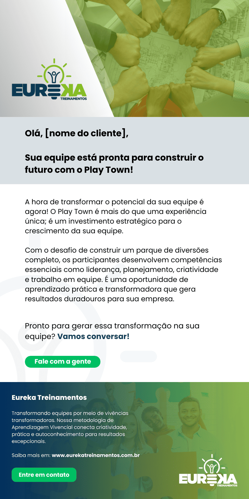Follow the "Vamos conversar!" link text
Screen dimensions: 249x499
click(93, 337)
